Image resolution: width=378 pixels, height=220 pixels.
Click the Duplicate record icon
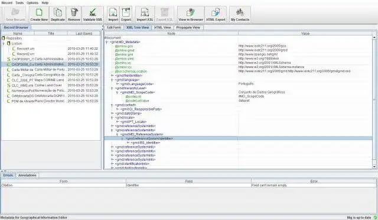pos(58,12)
